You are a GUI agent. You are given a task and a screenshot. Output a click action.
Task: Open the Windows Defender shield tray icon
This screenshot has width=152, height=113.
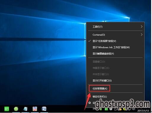coord(111,109)
